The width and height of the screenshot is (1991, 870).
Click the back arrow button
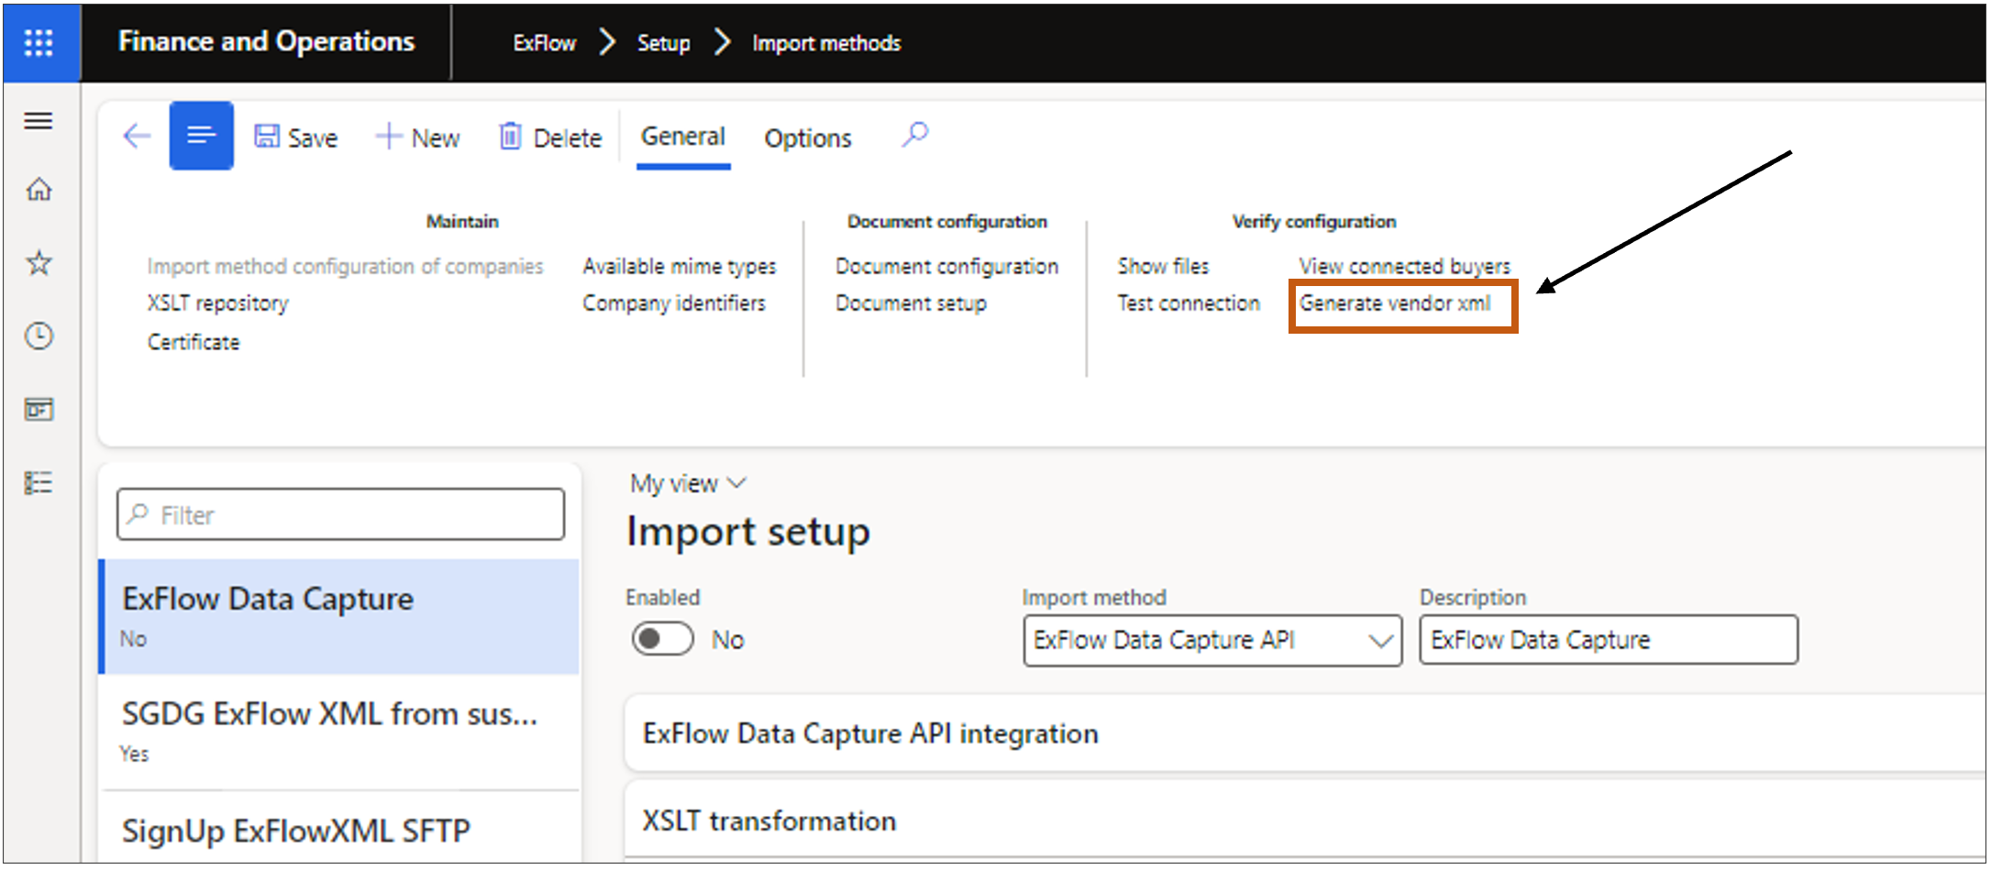point(137,137)
